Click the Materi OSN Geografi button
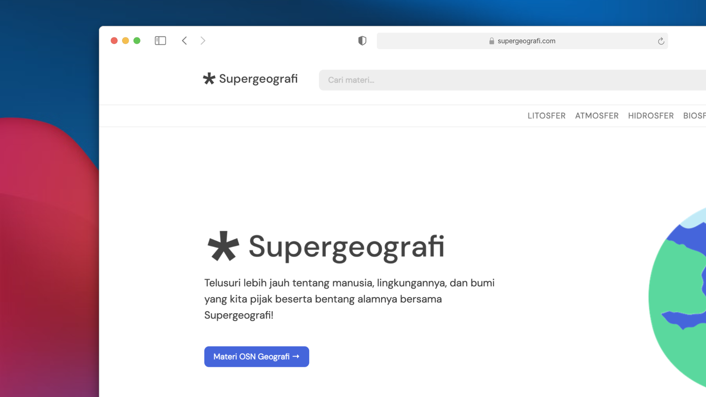The image size is (706, 397). click(256, 357)
